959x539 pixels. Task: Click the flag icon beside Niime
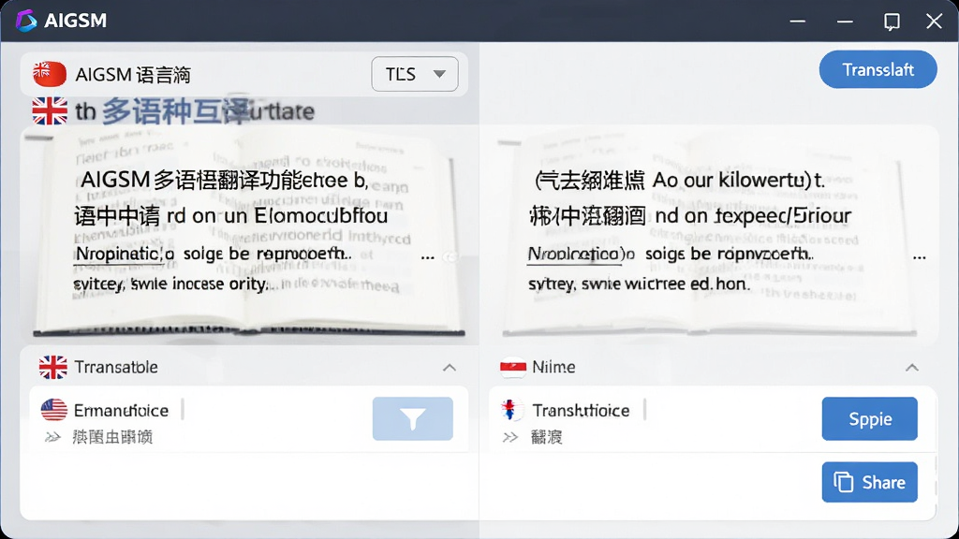point(513,367)
